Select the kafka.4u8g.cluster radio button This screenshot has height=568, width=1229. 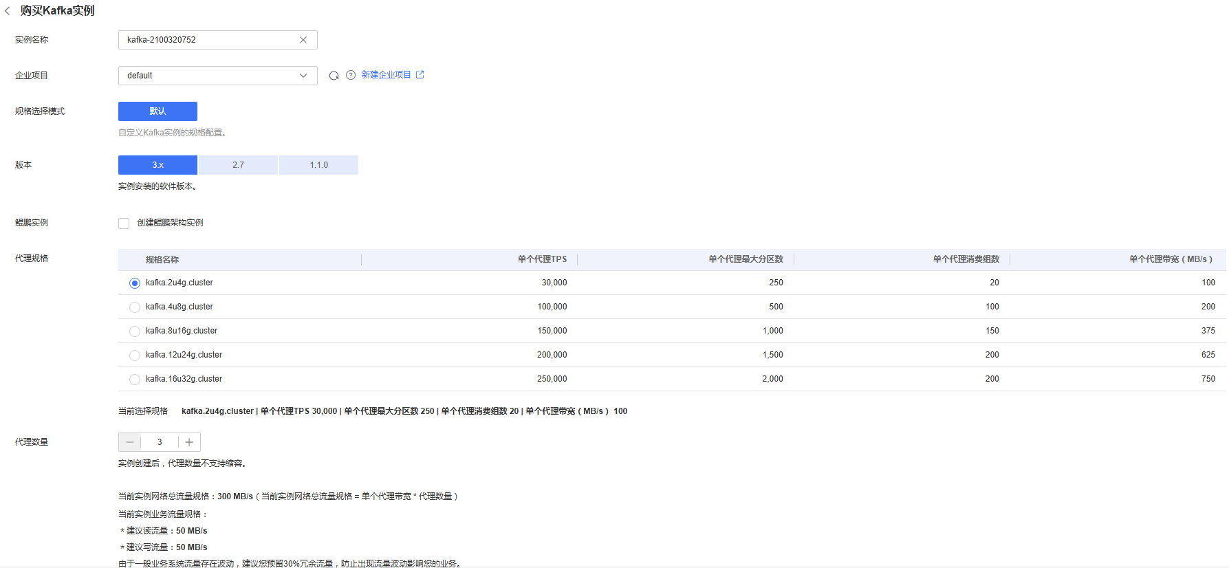pos(135,307)
